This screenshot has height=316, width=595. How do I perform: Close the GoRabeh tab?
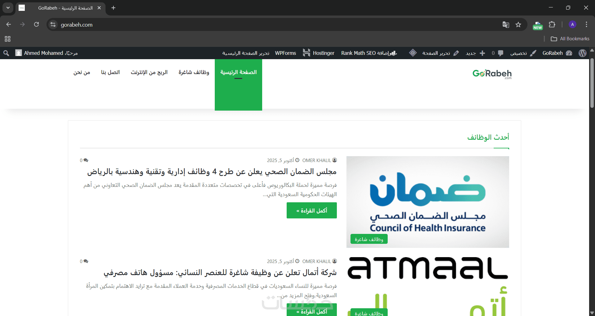click(99, 8)
